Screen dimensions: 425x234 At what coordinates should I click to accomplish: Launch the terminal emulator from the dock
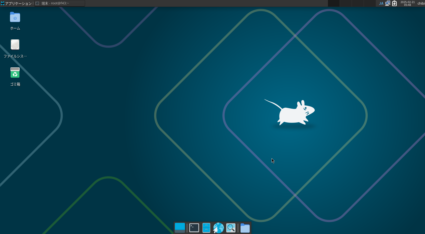tap(194, 228)
